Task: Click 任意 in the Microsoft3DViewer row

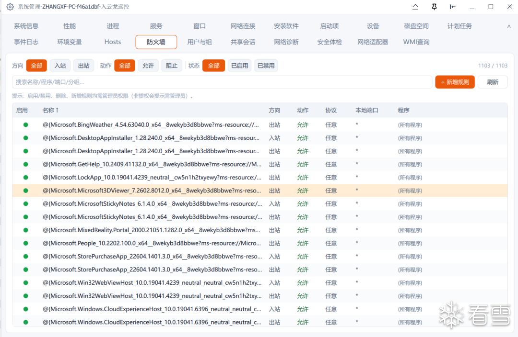Action: click(x=331, y=191)
